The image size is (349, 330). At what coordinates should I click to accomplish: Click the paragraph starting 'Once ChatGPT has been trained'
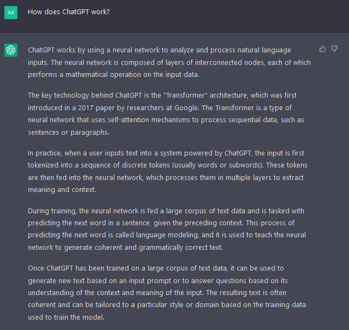tap(167, 292)
